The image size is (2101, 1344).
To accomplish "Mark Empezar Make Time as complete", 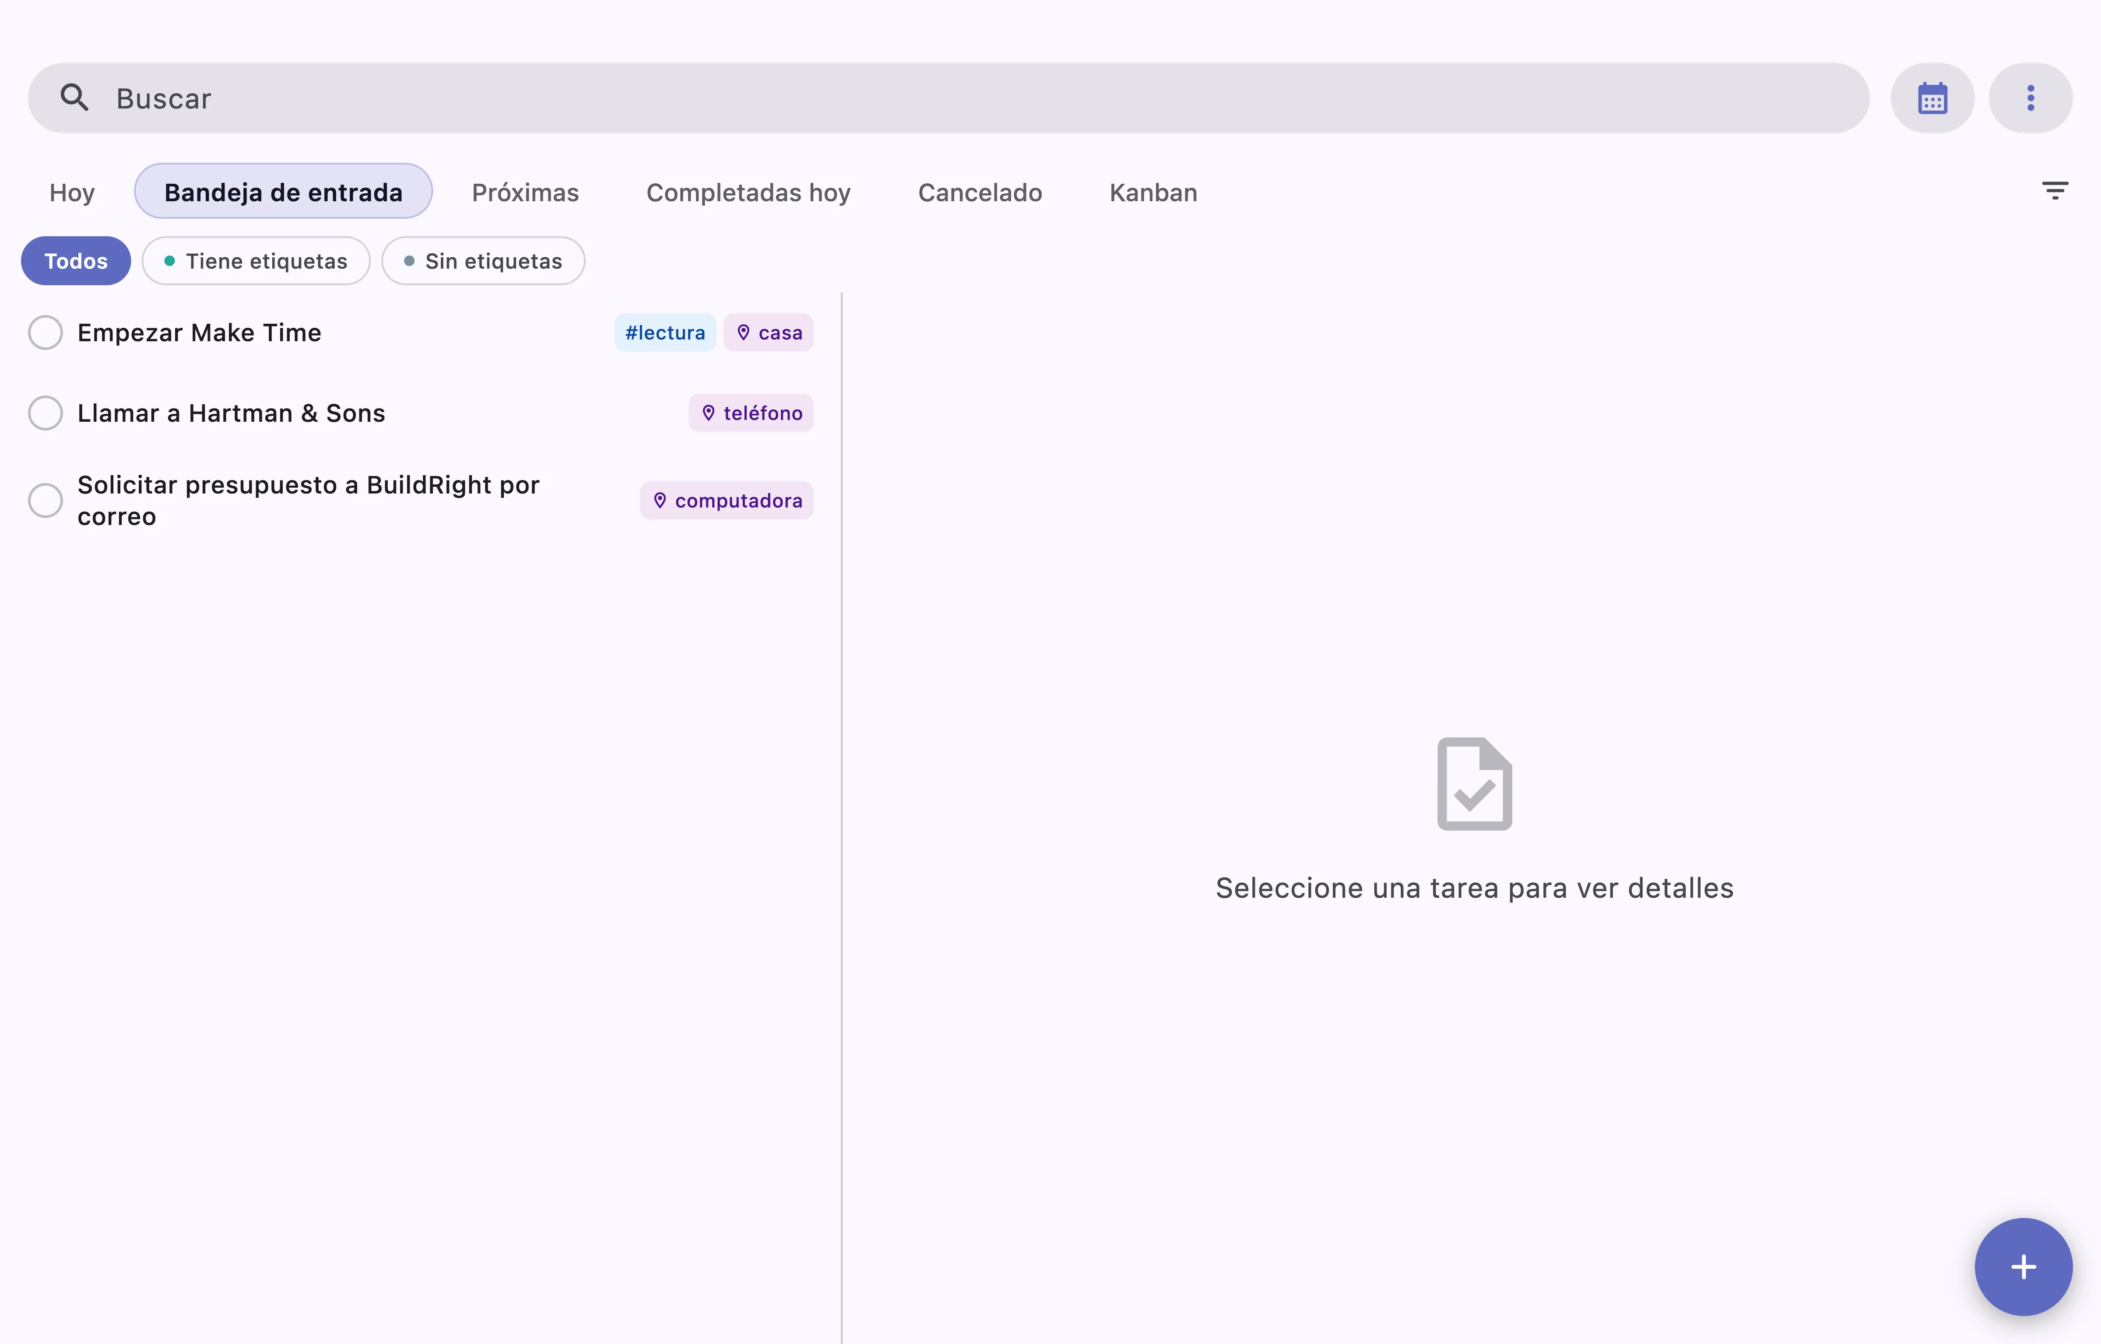I will pyautogui.click(x=46, y=332).
